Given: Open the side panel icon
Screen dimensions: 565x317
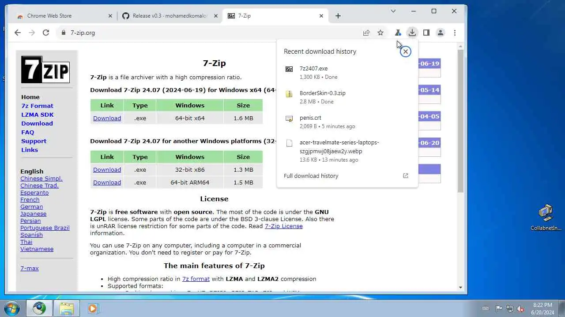Looking at the screenshot, I should pos(426,33).
